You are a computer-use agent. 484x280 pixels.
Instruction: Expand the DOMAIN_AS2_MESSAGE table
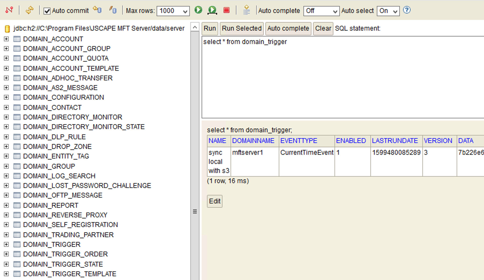(6, 88)
